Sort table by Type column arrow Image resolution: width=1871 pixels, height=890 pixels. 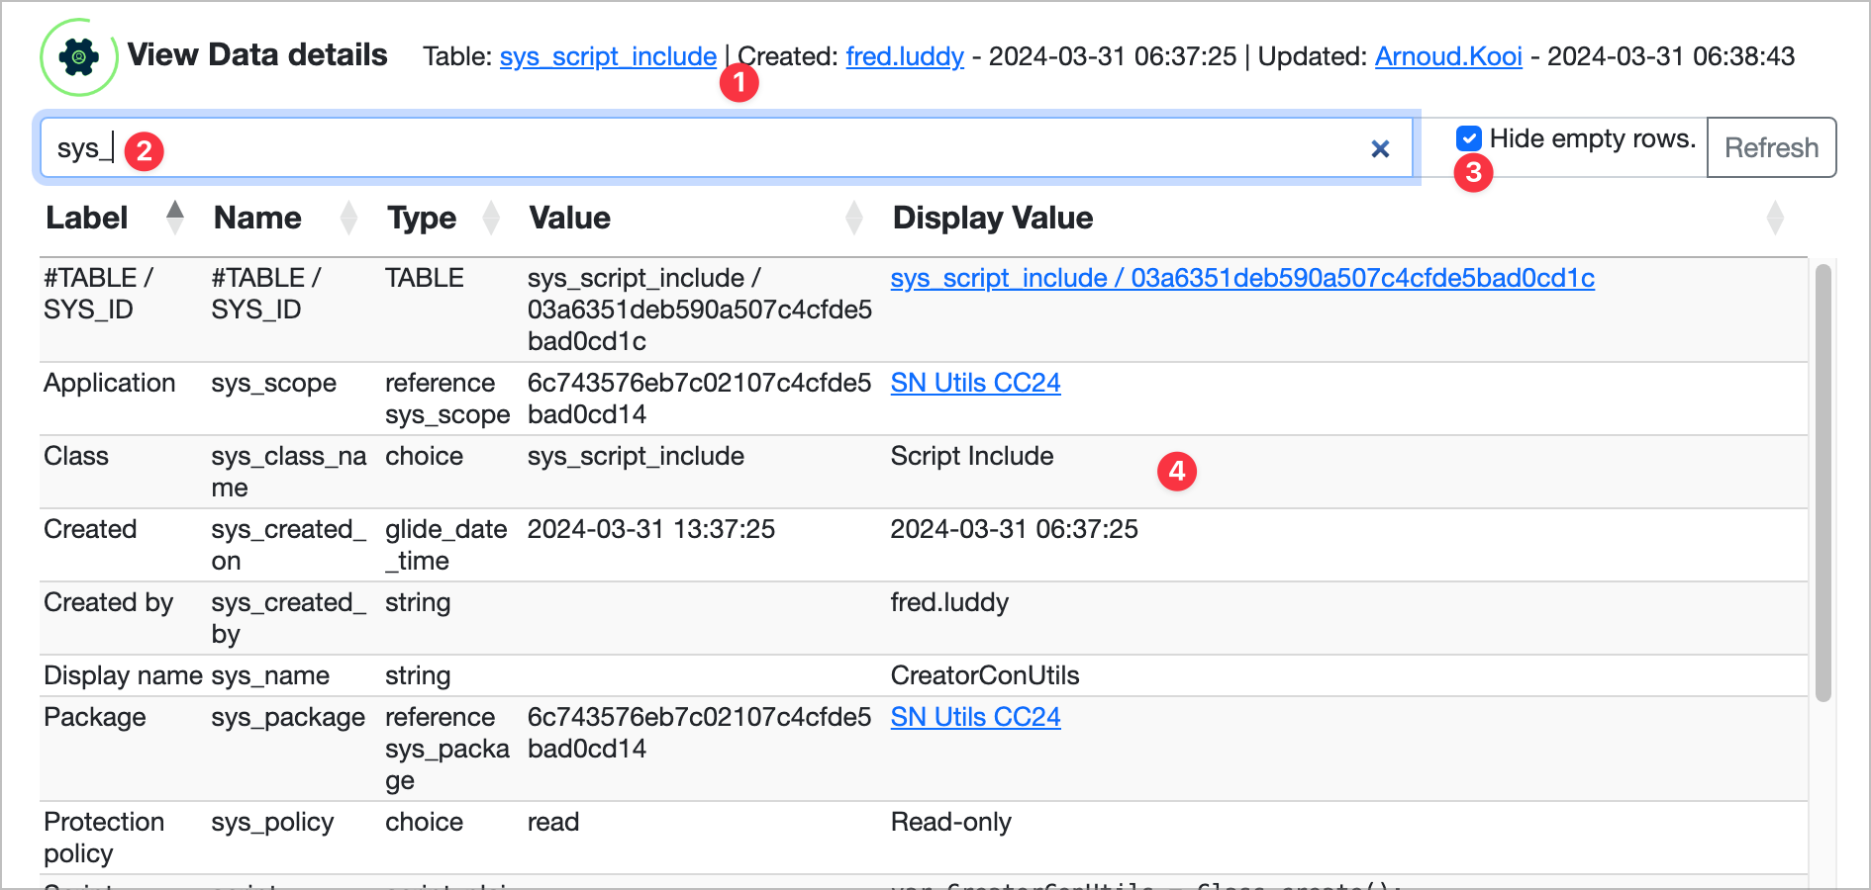point(491,218)
